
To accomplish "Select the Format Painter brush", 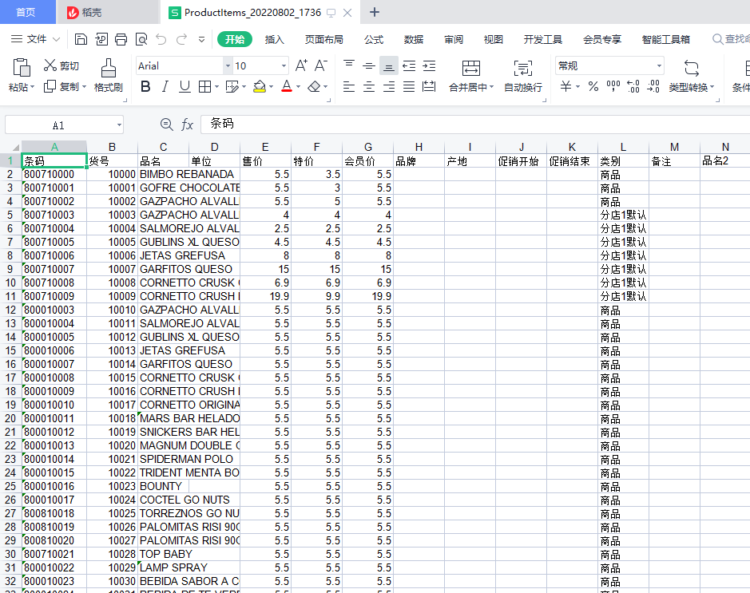I will (108, 75).
